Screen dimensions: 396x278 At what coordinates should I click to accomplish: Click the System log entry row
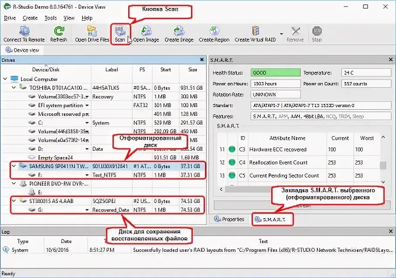pos(197,250)
